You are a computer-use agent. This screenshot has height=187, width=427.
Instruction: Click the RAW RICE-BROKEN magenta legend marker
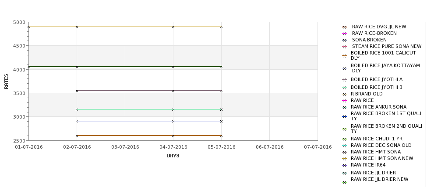pos(345,34)
